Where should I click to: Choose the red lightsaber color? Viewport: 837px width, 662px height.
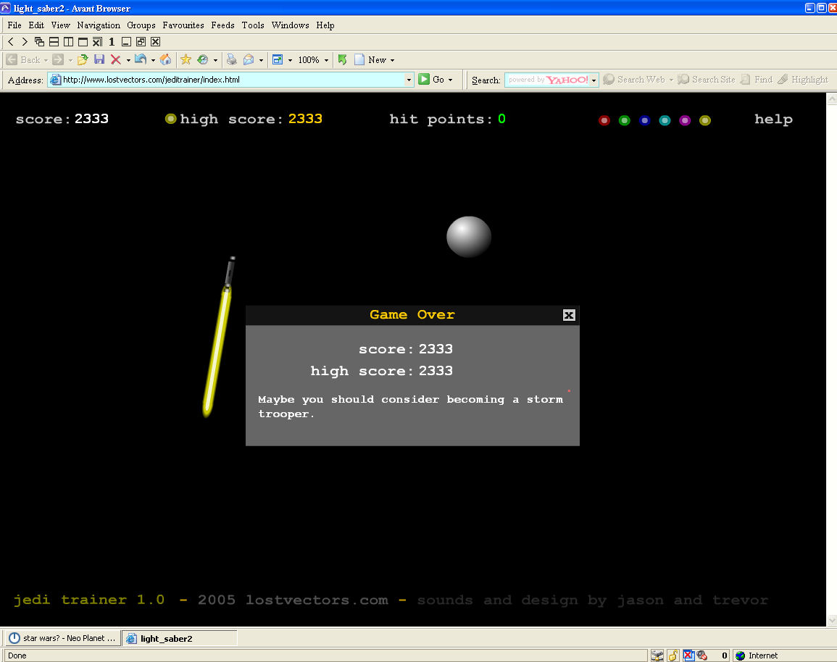(x=604, y=120)
